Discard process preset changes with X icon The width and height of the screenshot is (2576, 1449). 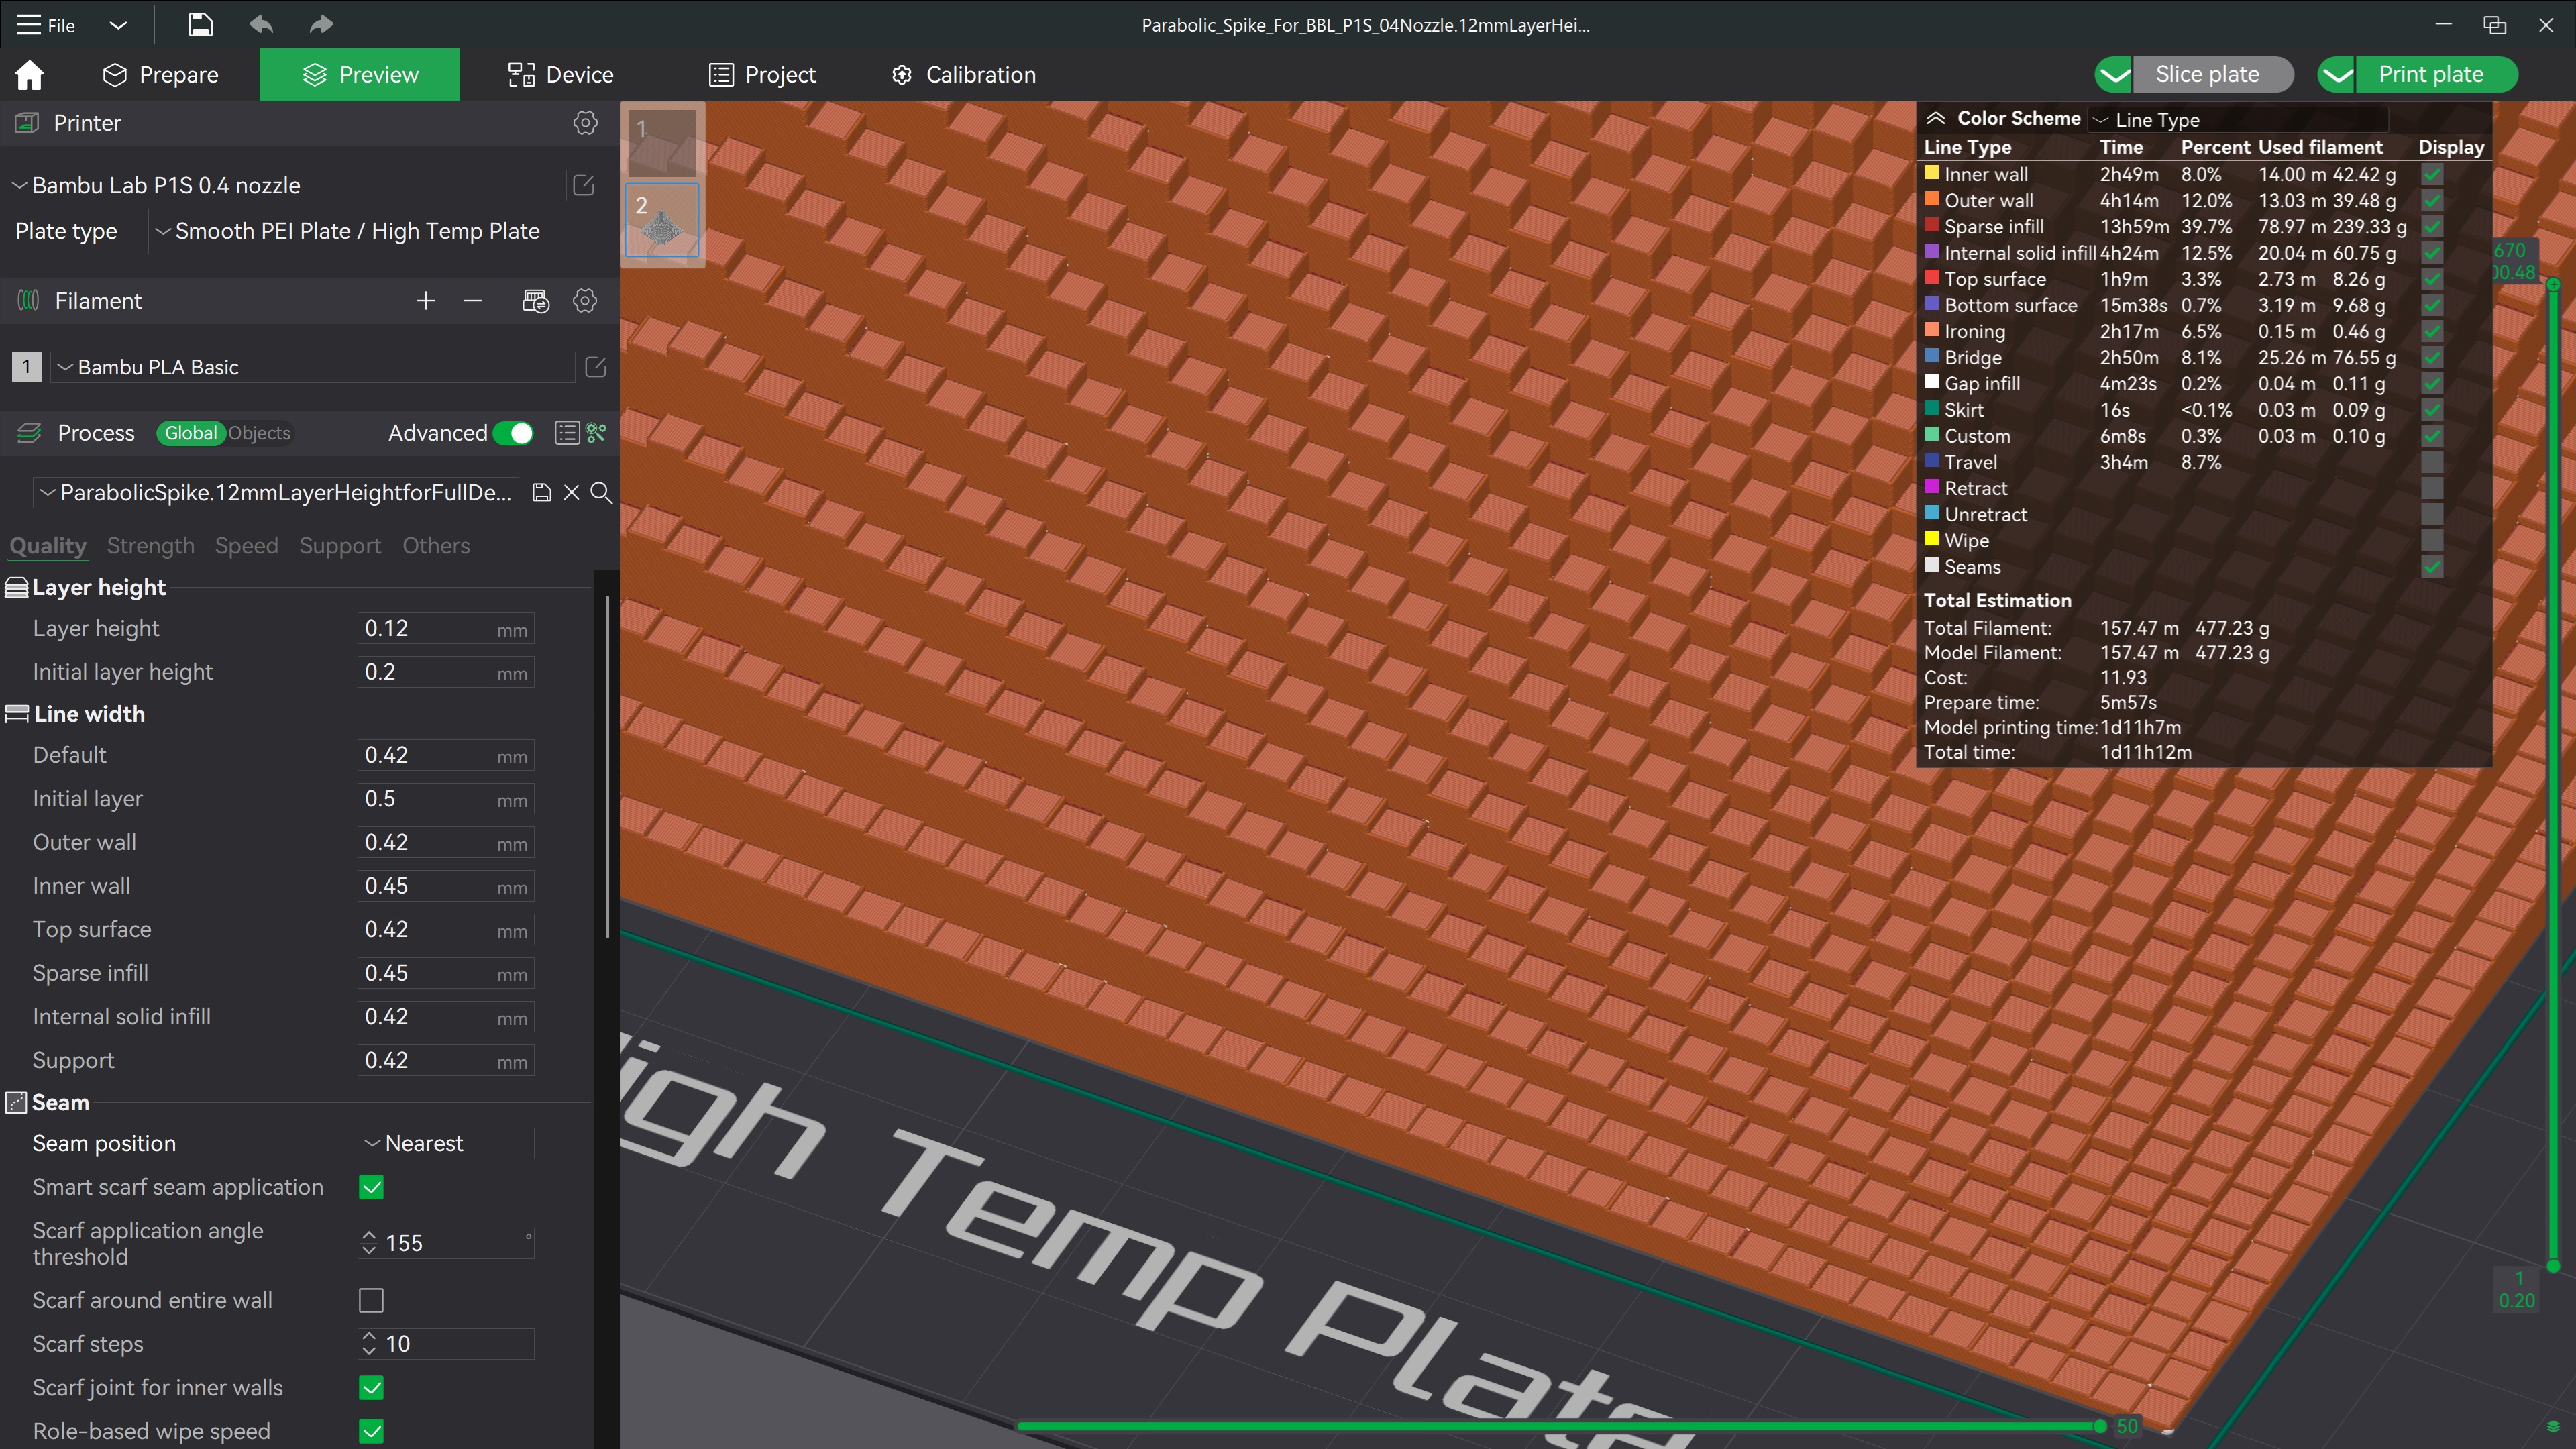[571, 492]
